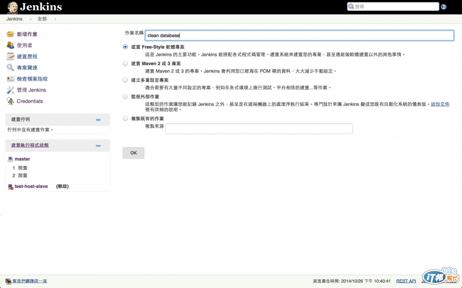
Task: Click the Jenkins butler logo icon
Action: (12, 7)
